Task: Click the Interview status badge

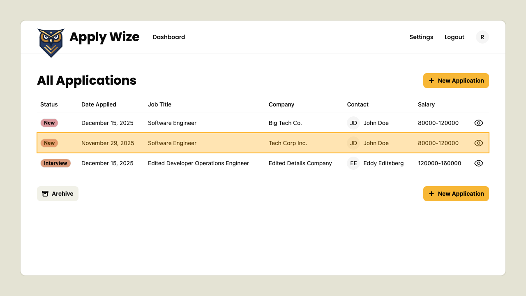Action: tap(55, 163)
